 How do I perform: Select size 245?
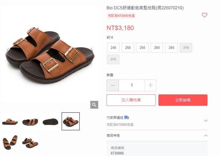[x=113, y=48]
